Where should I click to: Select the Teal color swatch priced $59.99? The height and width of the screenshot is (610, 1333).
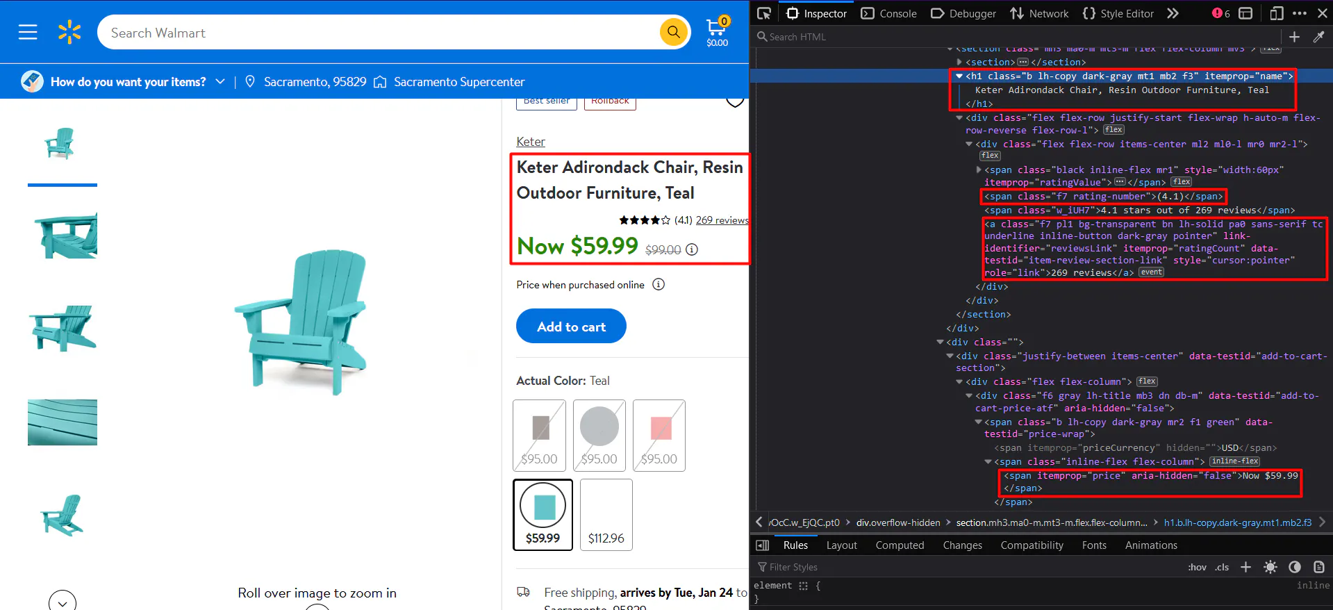543,515
